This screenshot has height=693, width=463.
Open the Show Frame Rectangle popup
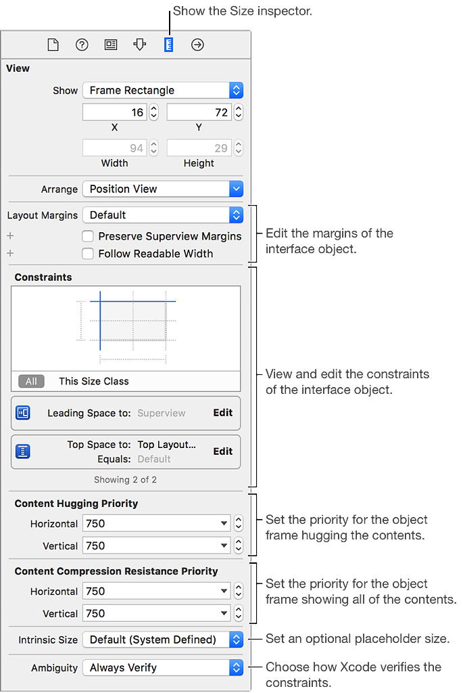pos(163,90)
